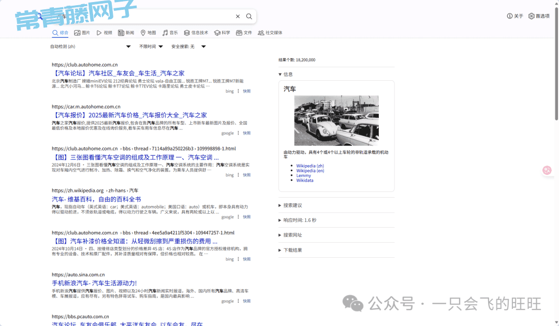This screenshot has width=559, height=326.
Task: Open the options menu beside 汽车论坛 result
Action: 238,91
